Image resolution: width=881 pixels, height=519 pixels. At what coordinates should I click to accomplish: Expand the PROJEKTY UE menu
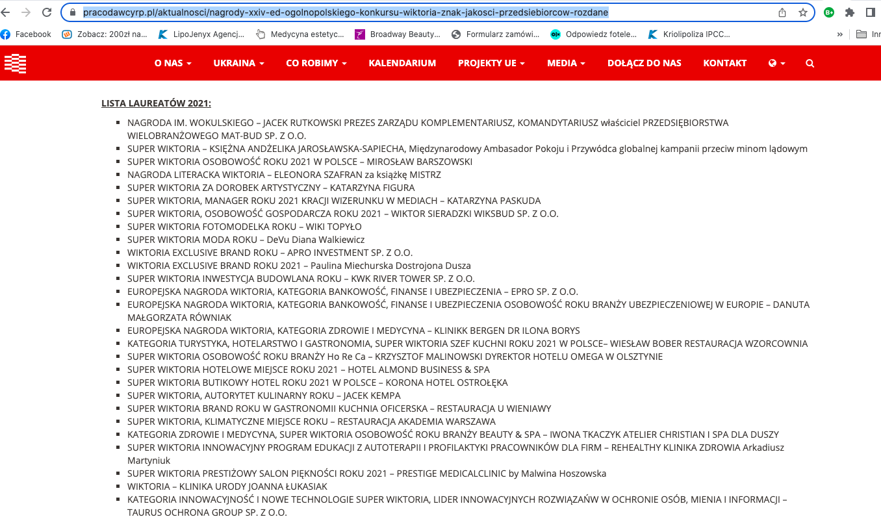[491, 63]
